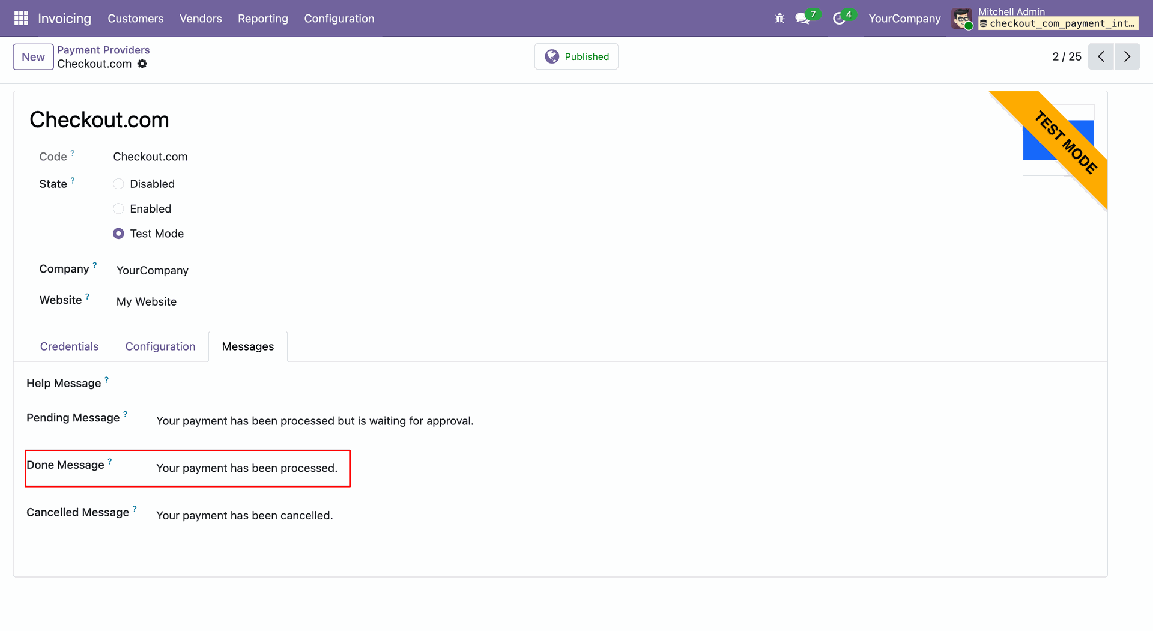Show the Pending Message tooltip icon

click(x=126, y=414)
